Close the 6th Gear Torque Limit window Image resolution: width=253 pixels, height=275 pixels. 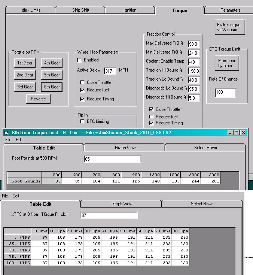243,133
